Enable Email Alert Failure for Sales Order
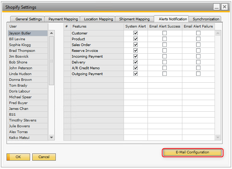The height and width of the screenshot is (169, 232). pos(198,45)
